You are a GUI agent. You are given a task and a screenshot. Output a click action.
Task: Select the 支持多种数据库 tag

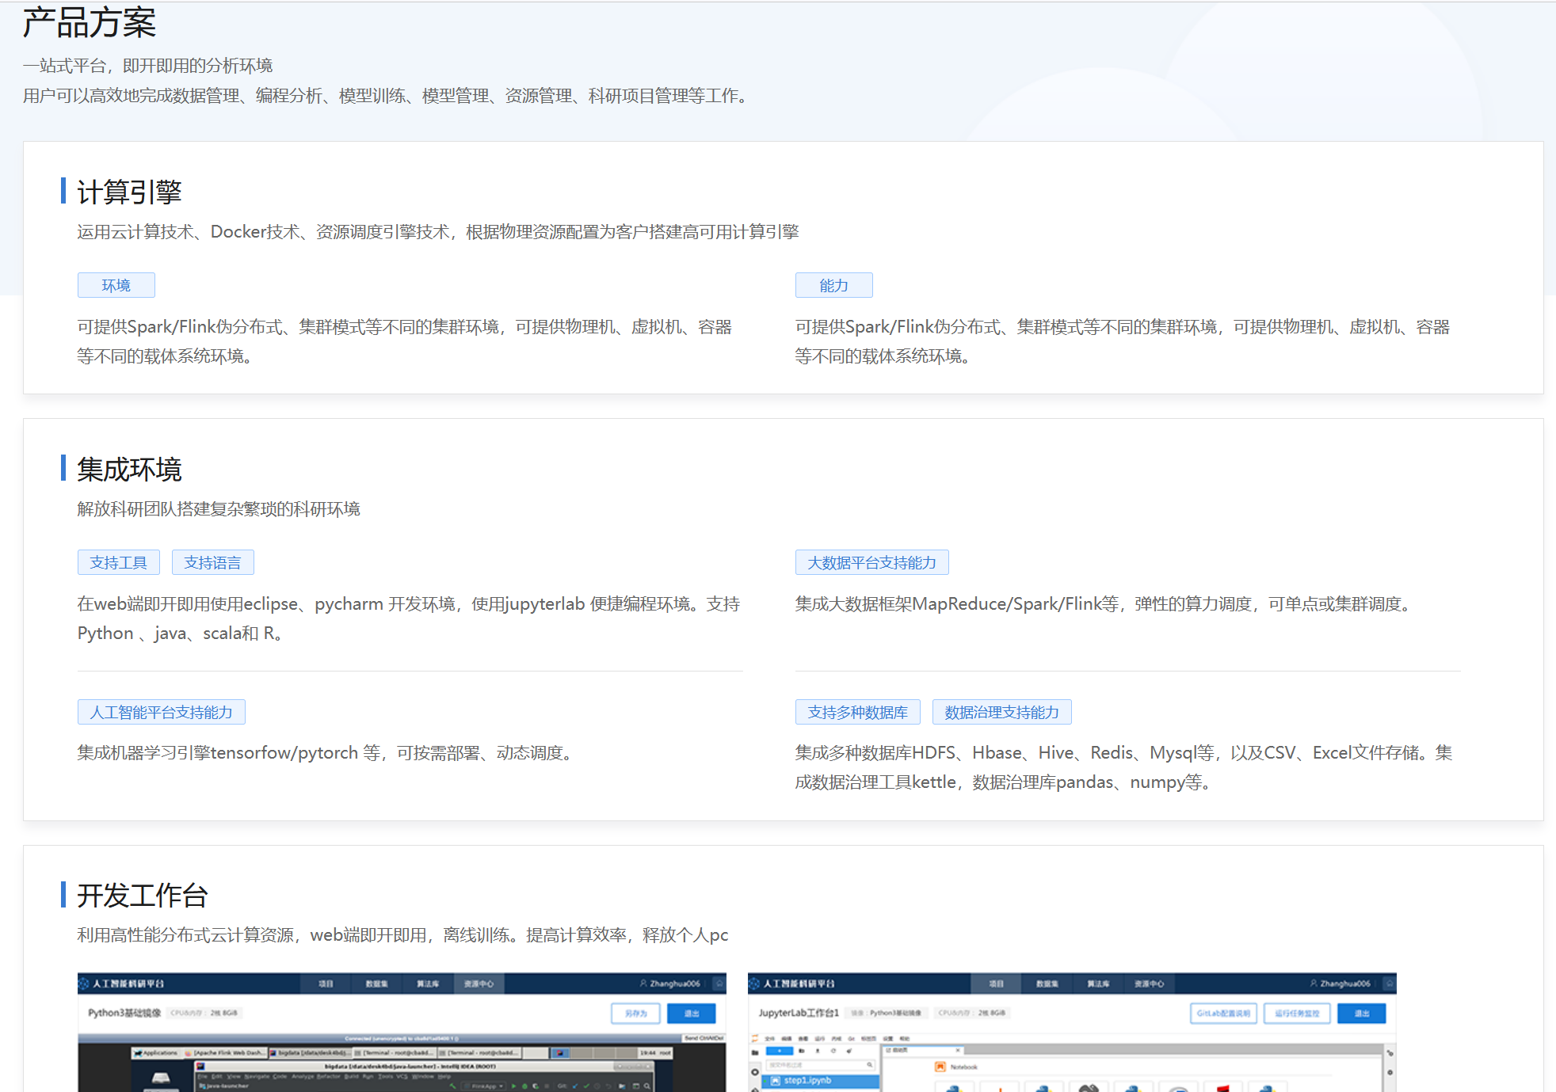coord(857,712)
